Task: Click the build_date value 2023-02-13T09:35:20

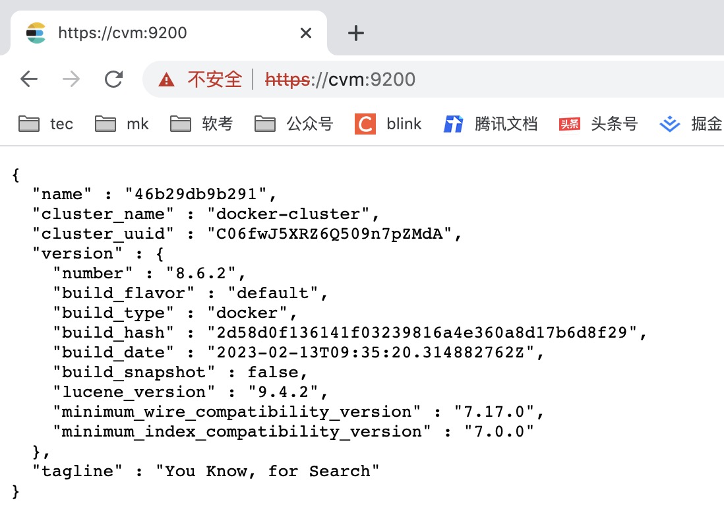Action: [x=371, y=352]
